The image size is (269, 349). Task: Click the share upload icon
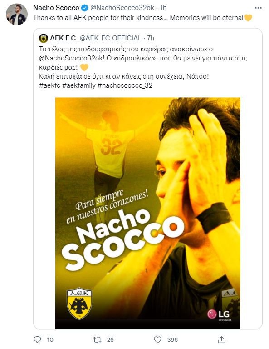[221, 339]
